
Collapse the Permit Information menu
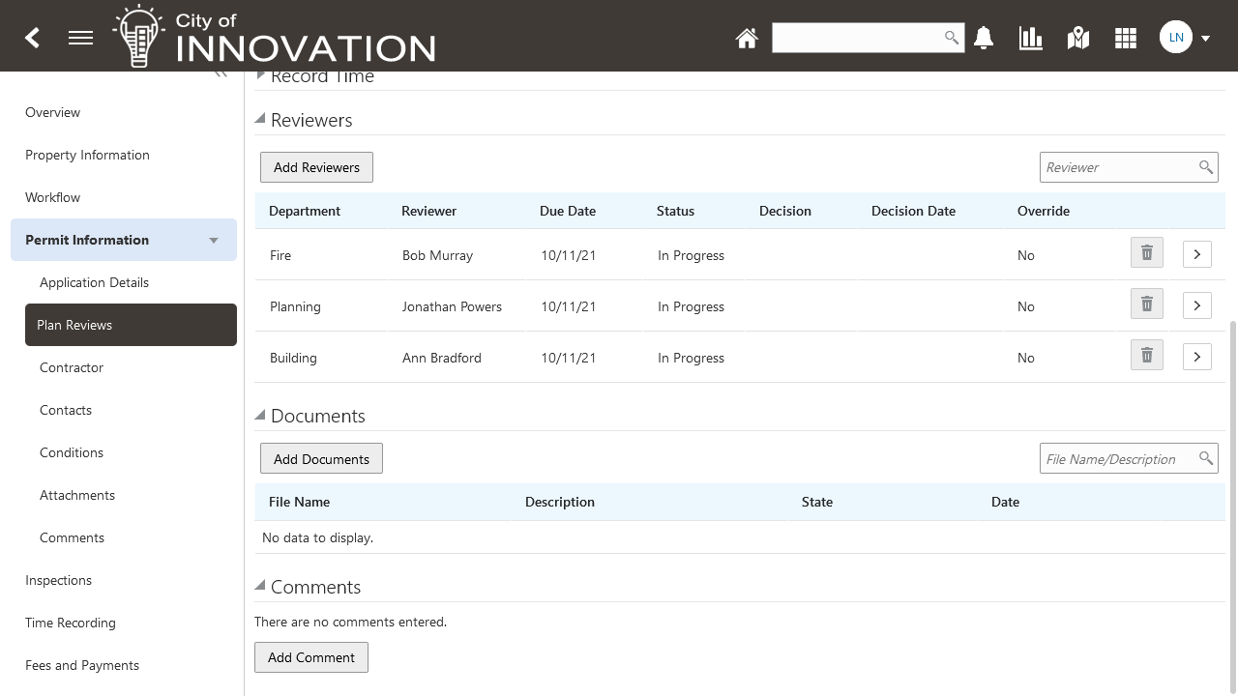click(x=214, y=241)
